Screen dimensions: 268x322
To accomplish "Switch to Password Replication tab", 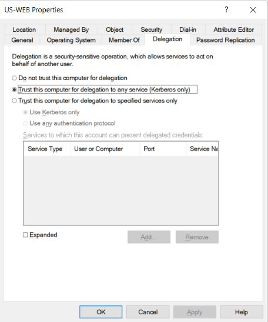I will [x=226, y=40].
